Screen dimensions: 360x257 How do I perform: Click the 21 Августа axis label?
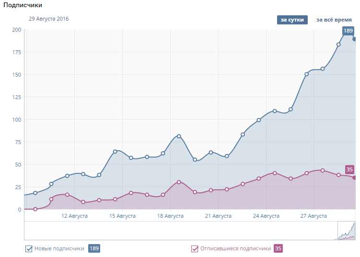click(218, 216)
